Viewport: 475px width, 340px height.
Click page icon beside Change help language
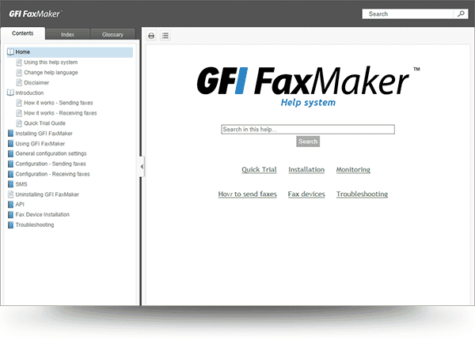(19, 73)
